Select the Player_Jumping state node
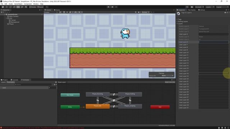Screen dimensions: 230x129 [130, 106]
